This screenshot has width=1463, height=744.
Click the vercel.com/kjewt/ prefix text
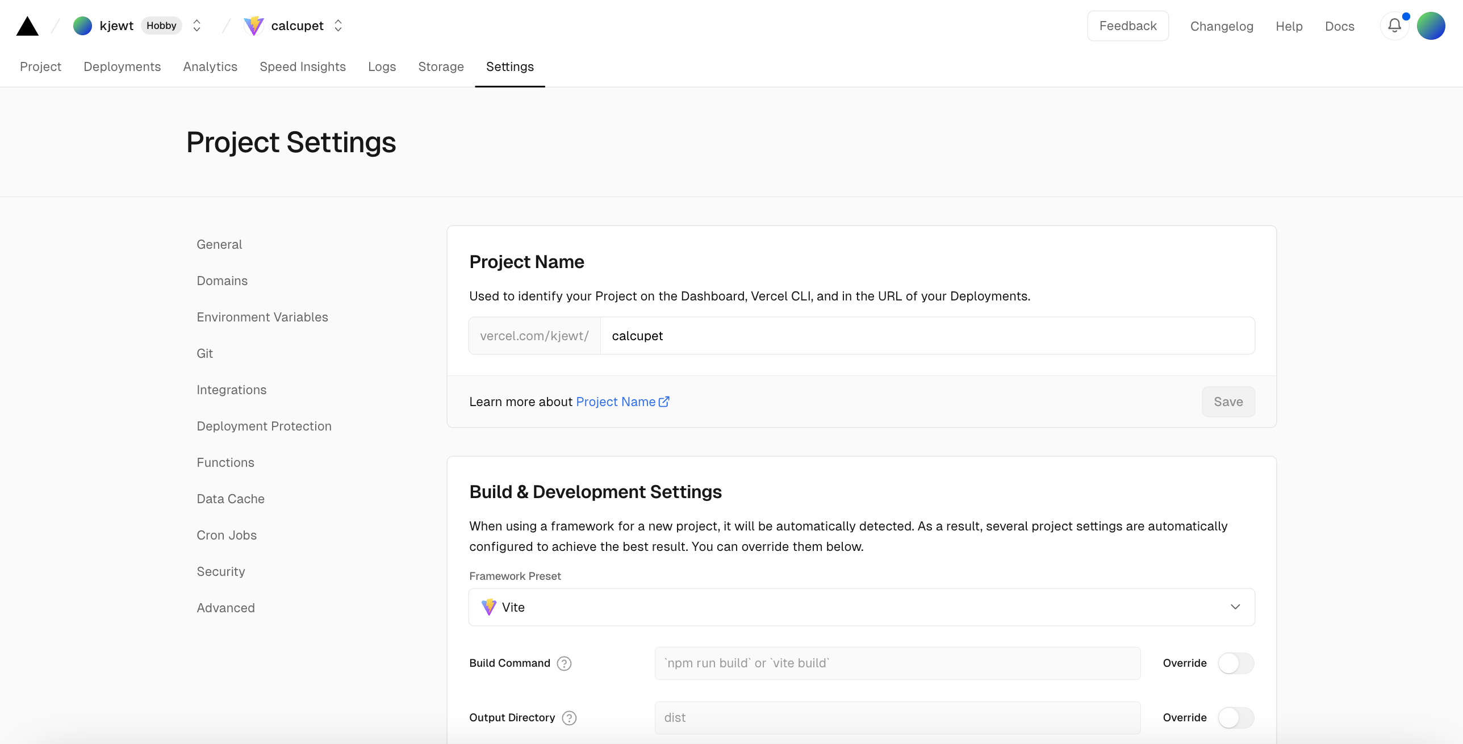point(534,336)
